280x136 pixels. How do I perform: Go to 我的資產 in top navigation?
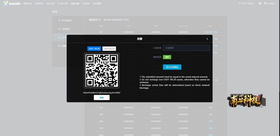pyautogui.click(x=97, y=4)
